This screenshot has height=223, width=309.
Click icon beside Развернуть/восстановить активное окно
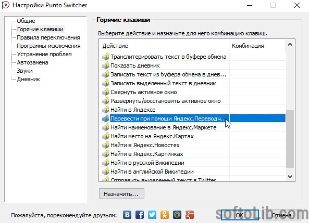(x=106, y=101)
